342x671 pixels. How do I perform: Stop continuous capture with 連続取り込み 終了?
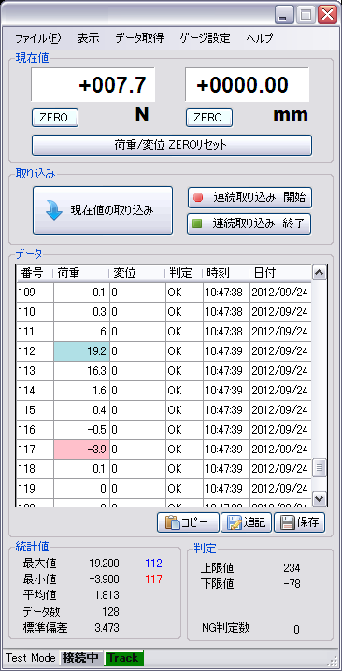[x=249, y=223]
